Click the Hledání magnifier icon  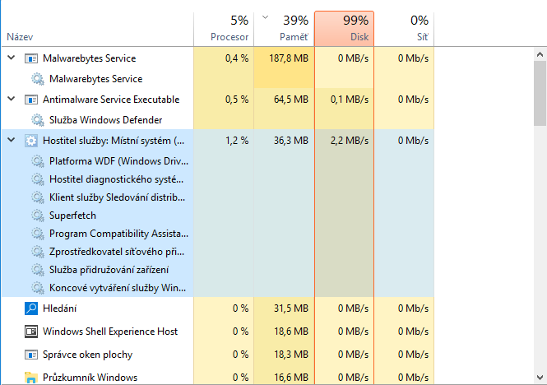coord(31,308)
